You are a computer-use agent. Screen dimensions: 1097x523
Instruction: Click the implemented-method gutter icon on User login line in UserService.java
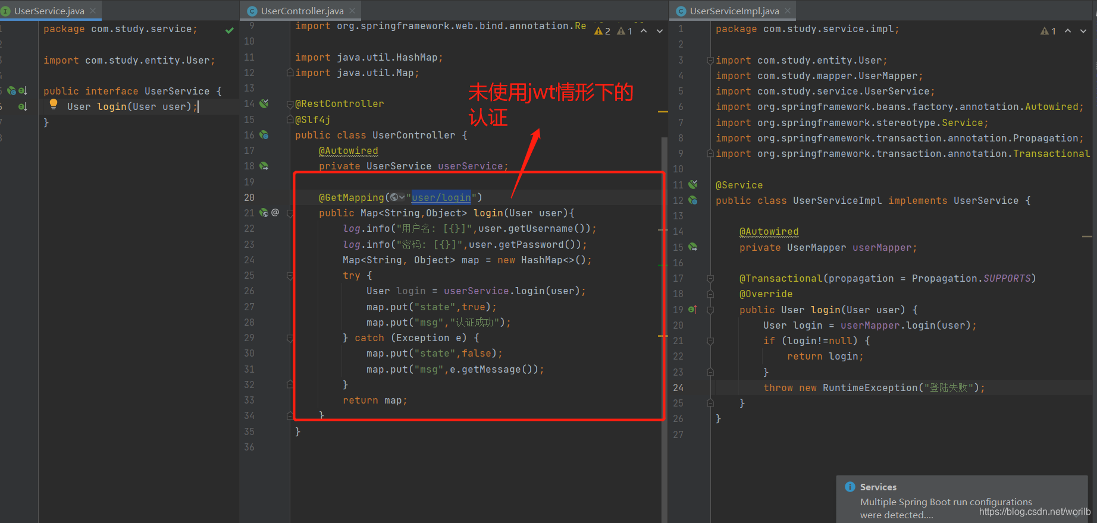[22, 106]
